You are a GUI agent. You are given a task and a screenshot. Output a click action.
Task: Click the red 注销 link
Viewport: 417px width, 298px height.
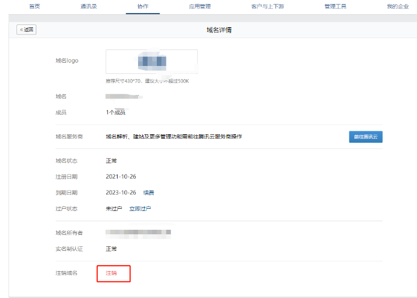coord(111,274)
